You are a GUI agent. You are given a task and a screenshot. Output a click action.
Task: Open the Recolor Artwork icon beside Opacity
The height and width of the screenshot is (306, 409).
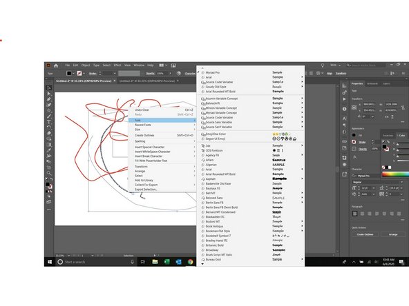point(179,73)
